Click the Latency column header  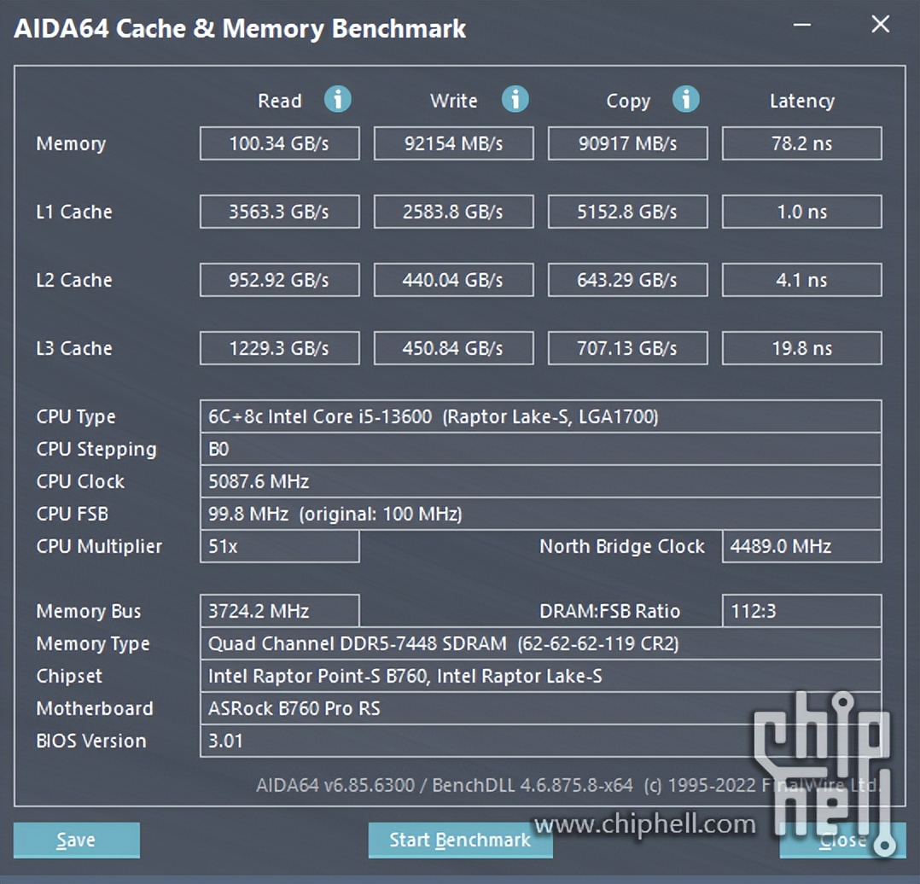pyautogui.click(x=801, y=102)
